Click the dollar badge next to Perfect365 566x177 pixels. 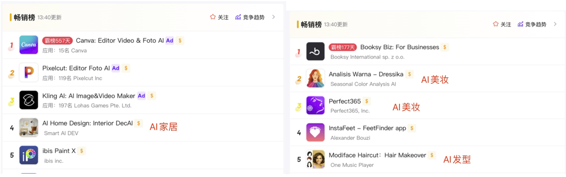pyautogui.click(x=367, y=101)
